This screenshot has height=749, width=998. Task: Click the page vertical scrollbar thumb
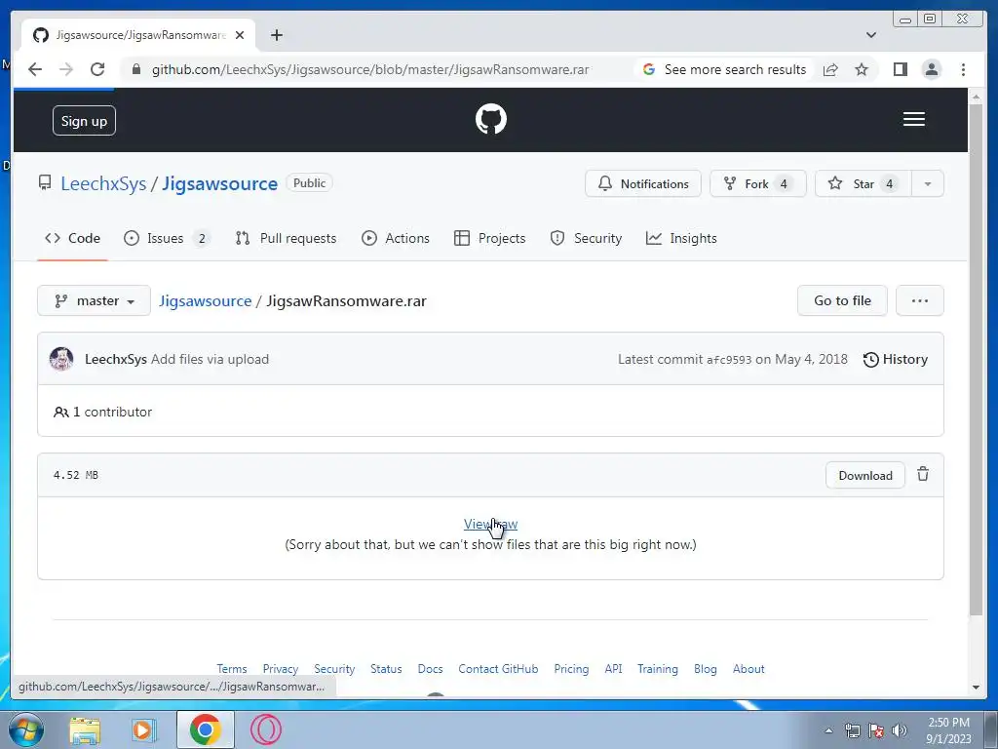point(976,360)
